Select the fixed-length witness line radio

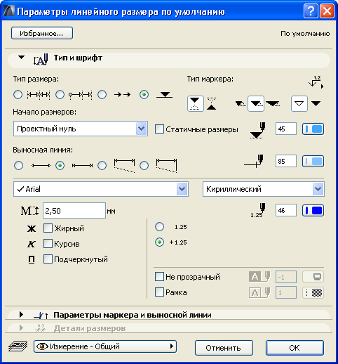[x=144, y=166]
